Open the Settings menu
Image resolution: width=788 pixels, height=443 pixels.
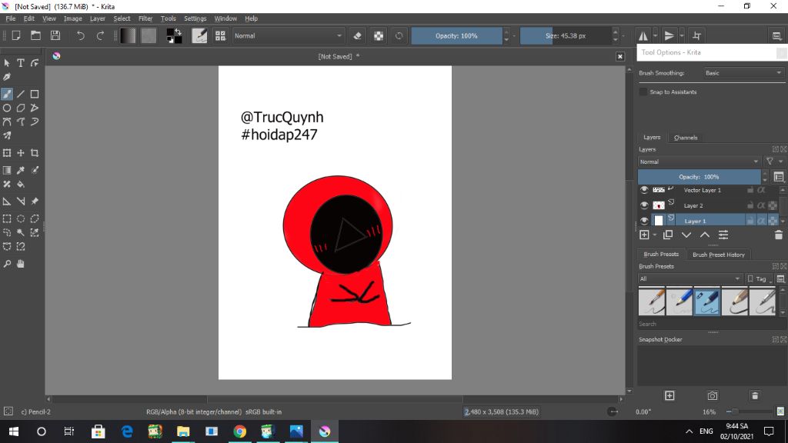pos(195,18)
